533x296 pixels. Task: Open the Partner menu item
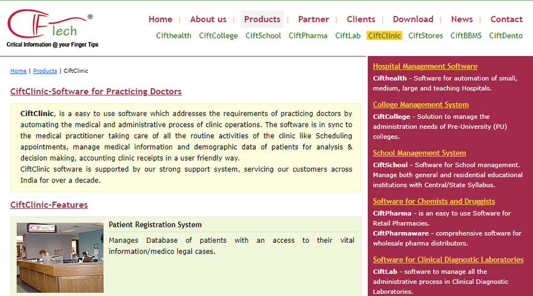point(313,19)
